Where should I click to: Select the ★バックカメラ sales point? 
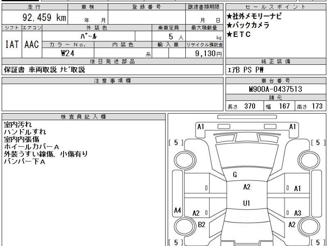[248, 25]
